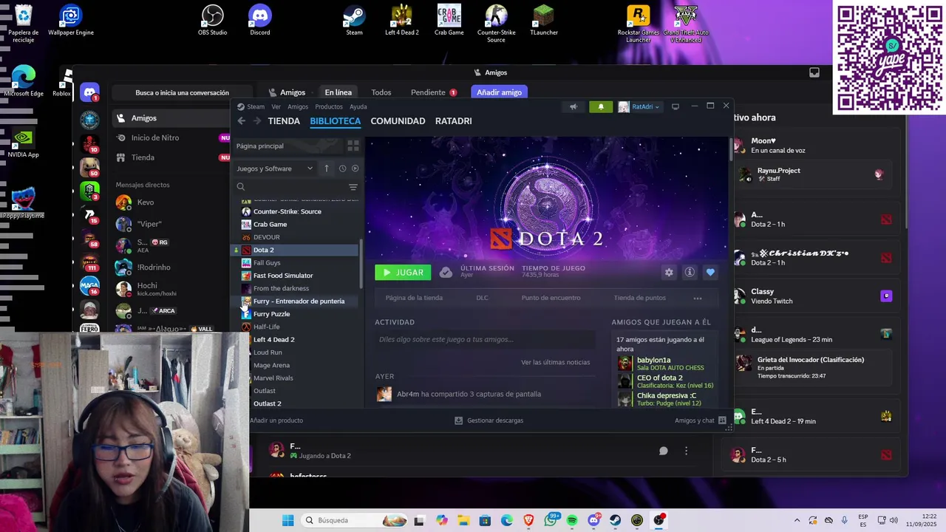Click the green JUGAR button for Dota 2
This screenshot has height=532, width=946.
pos(403,273)
